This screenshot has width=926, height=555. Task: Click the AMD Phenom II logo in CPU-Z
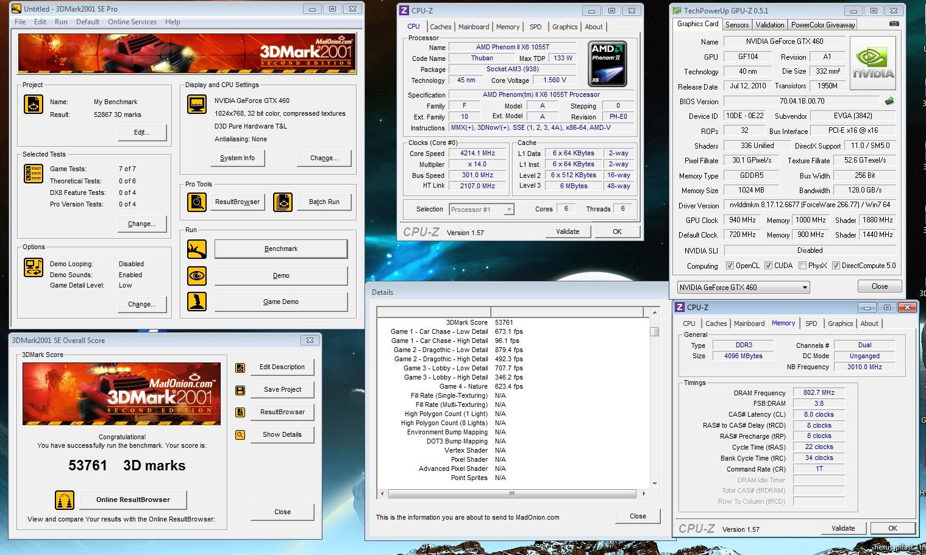click(x=607, y=63)
